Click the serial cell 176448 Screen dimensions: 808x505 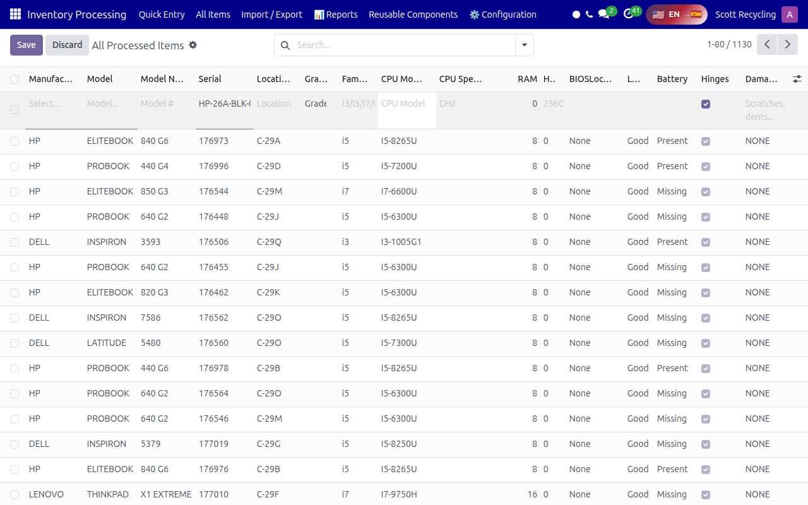point(213,217)
